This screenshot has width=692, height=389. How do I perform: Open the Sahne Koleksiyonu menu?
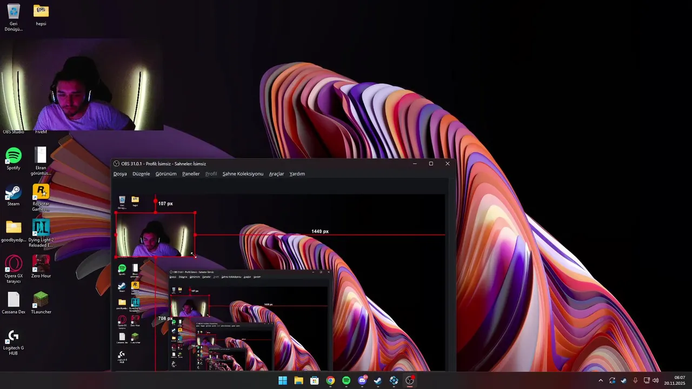243,174
